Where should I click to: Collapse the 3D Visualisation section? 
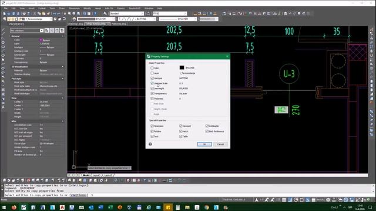(x=63, y=67)
